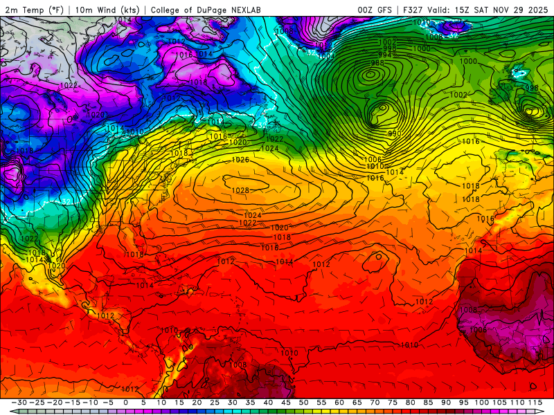This screenshot has height=415, width=554.
Task: Click the 65 temperature scale label
Action: (x=357, y=403)
